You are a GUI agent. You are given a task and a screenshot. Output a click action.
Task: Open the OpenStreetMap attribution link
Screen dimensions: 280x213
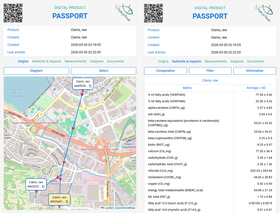point(125,208)
